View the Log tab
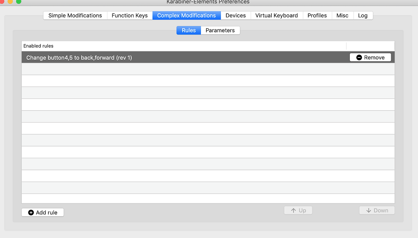 pos(363,15)
